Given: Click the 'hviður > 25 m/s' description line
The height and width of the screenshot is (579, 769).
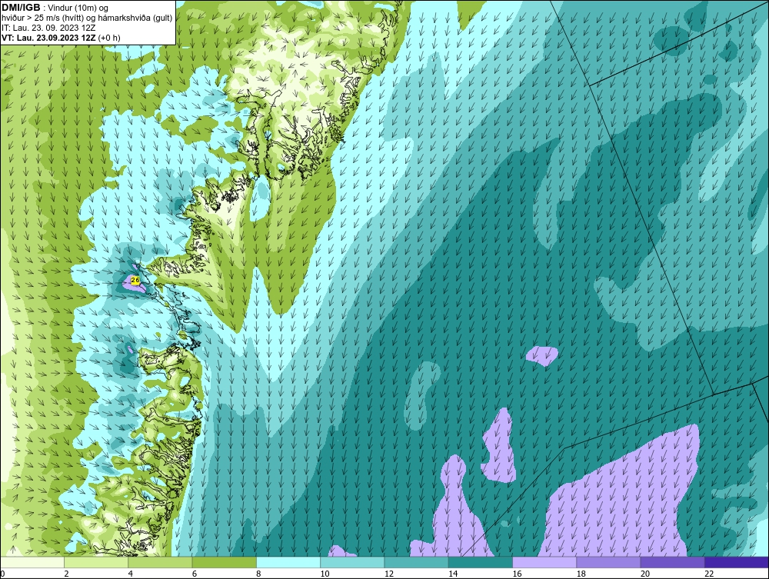Looking at the screenshot, I should (88, 18).
